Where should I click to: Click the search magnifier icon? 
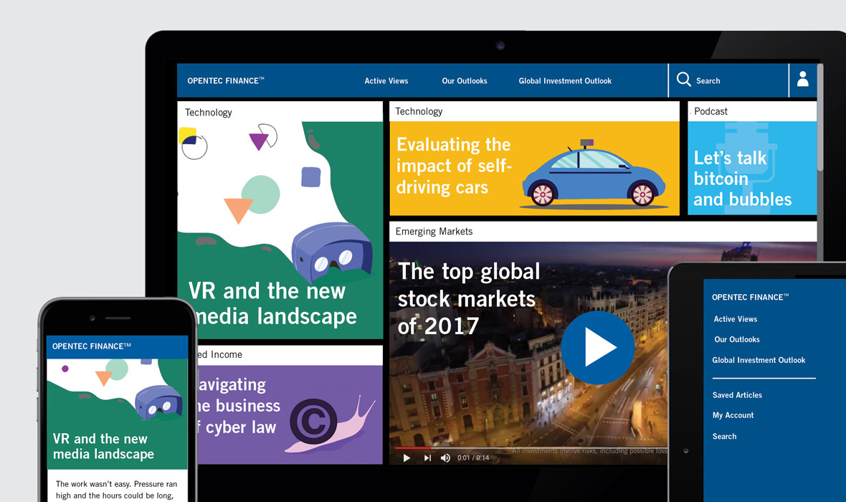click(x=684, y=80)
